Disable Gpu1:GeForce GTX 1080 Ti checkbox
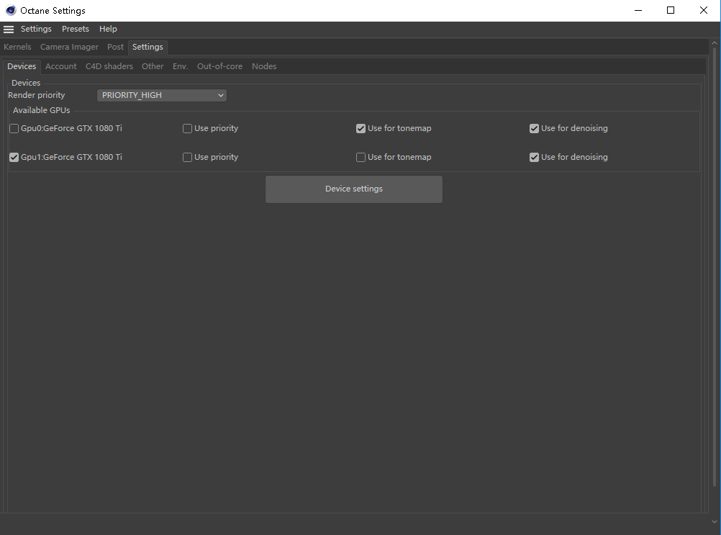The width and height of the screenshot is (721, 535). 14,157
